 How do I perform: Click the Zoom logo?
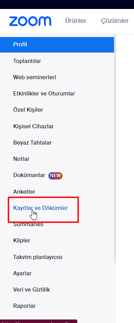30,21
